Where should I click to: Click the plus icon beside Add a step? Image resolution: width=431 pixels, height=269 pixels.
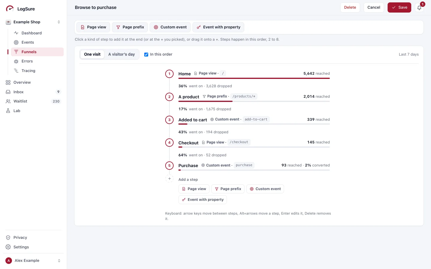[169, 179]
